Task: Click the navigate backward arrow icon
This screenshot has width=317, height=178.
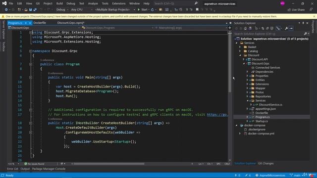Action: pos(6,9)
